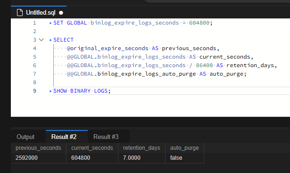The image size is (290, 173).
Task: Select the current_seconds cell 604800 in results
Action: coord(92,158)
